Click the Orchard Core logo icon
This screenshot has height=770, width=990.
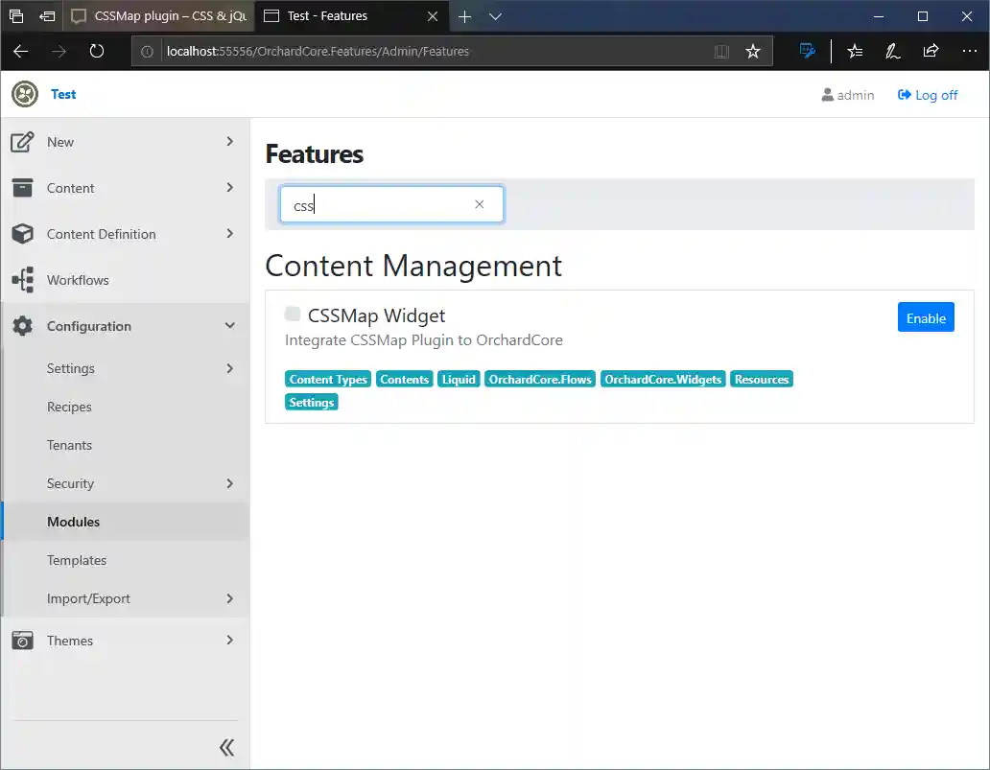(25, 94)
